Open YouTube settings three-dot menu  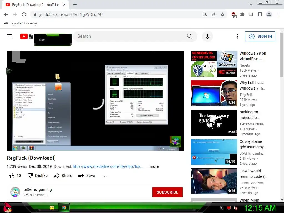[237, 36]
